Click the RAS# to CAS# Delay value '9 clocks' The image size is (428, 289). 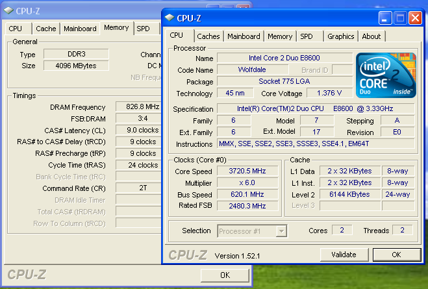[139, 142]
